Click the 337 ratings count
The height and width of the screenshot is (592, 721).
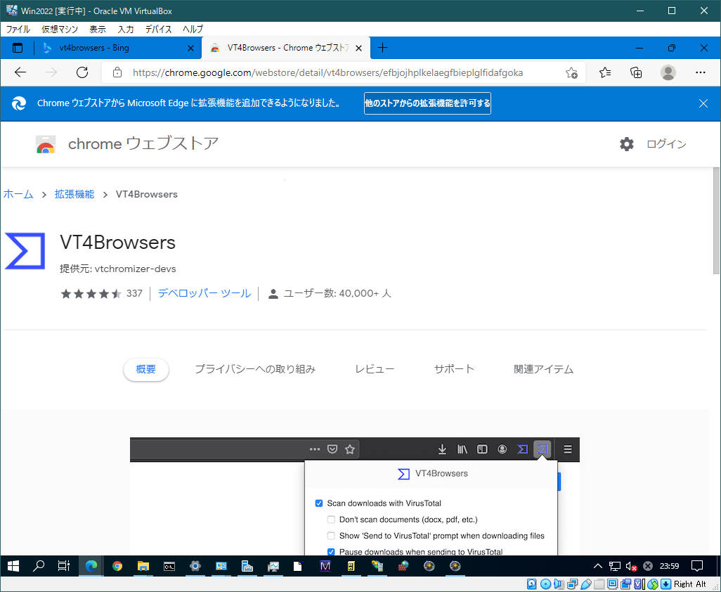[134, 293]
